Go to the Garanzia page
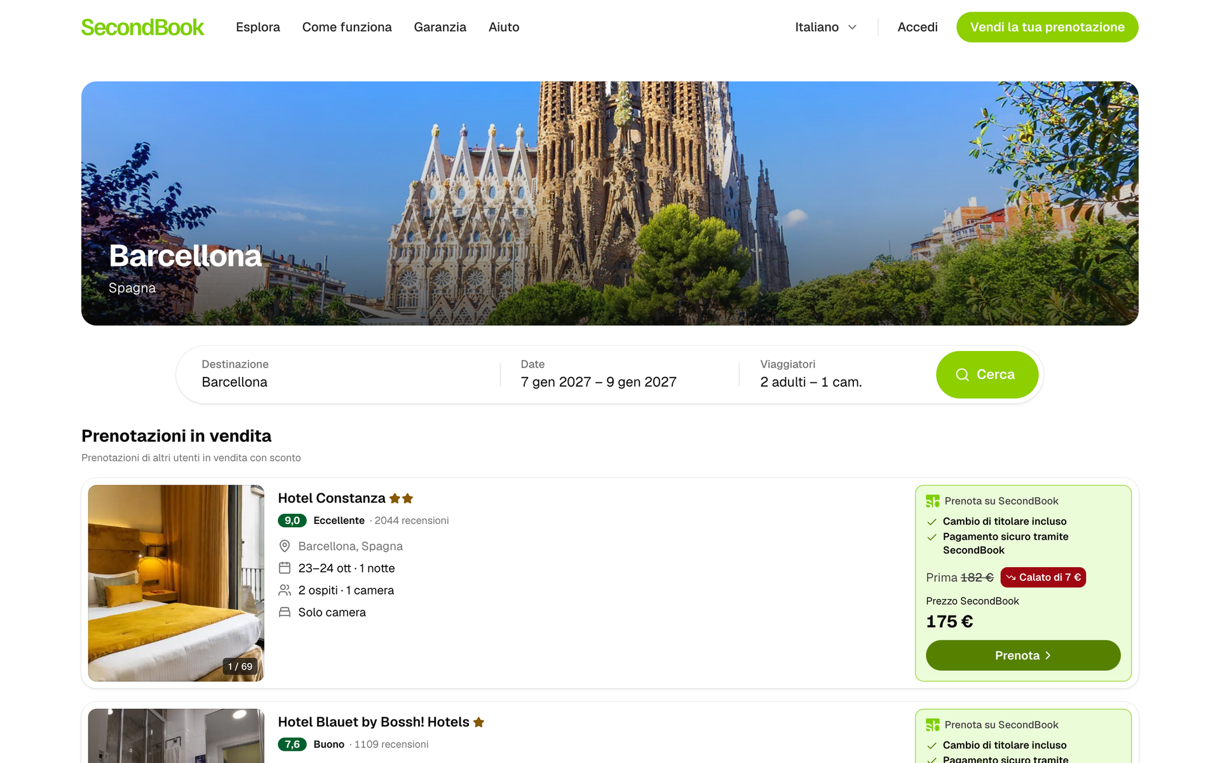This screenshot has width=1220, height=763. coord(440,27)
